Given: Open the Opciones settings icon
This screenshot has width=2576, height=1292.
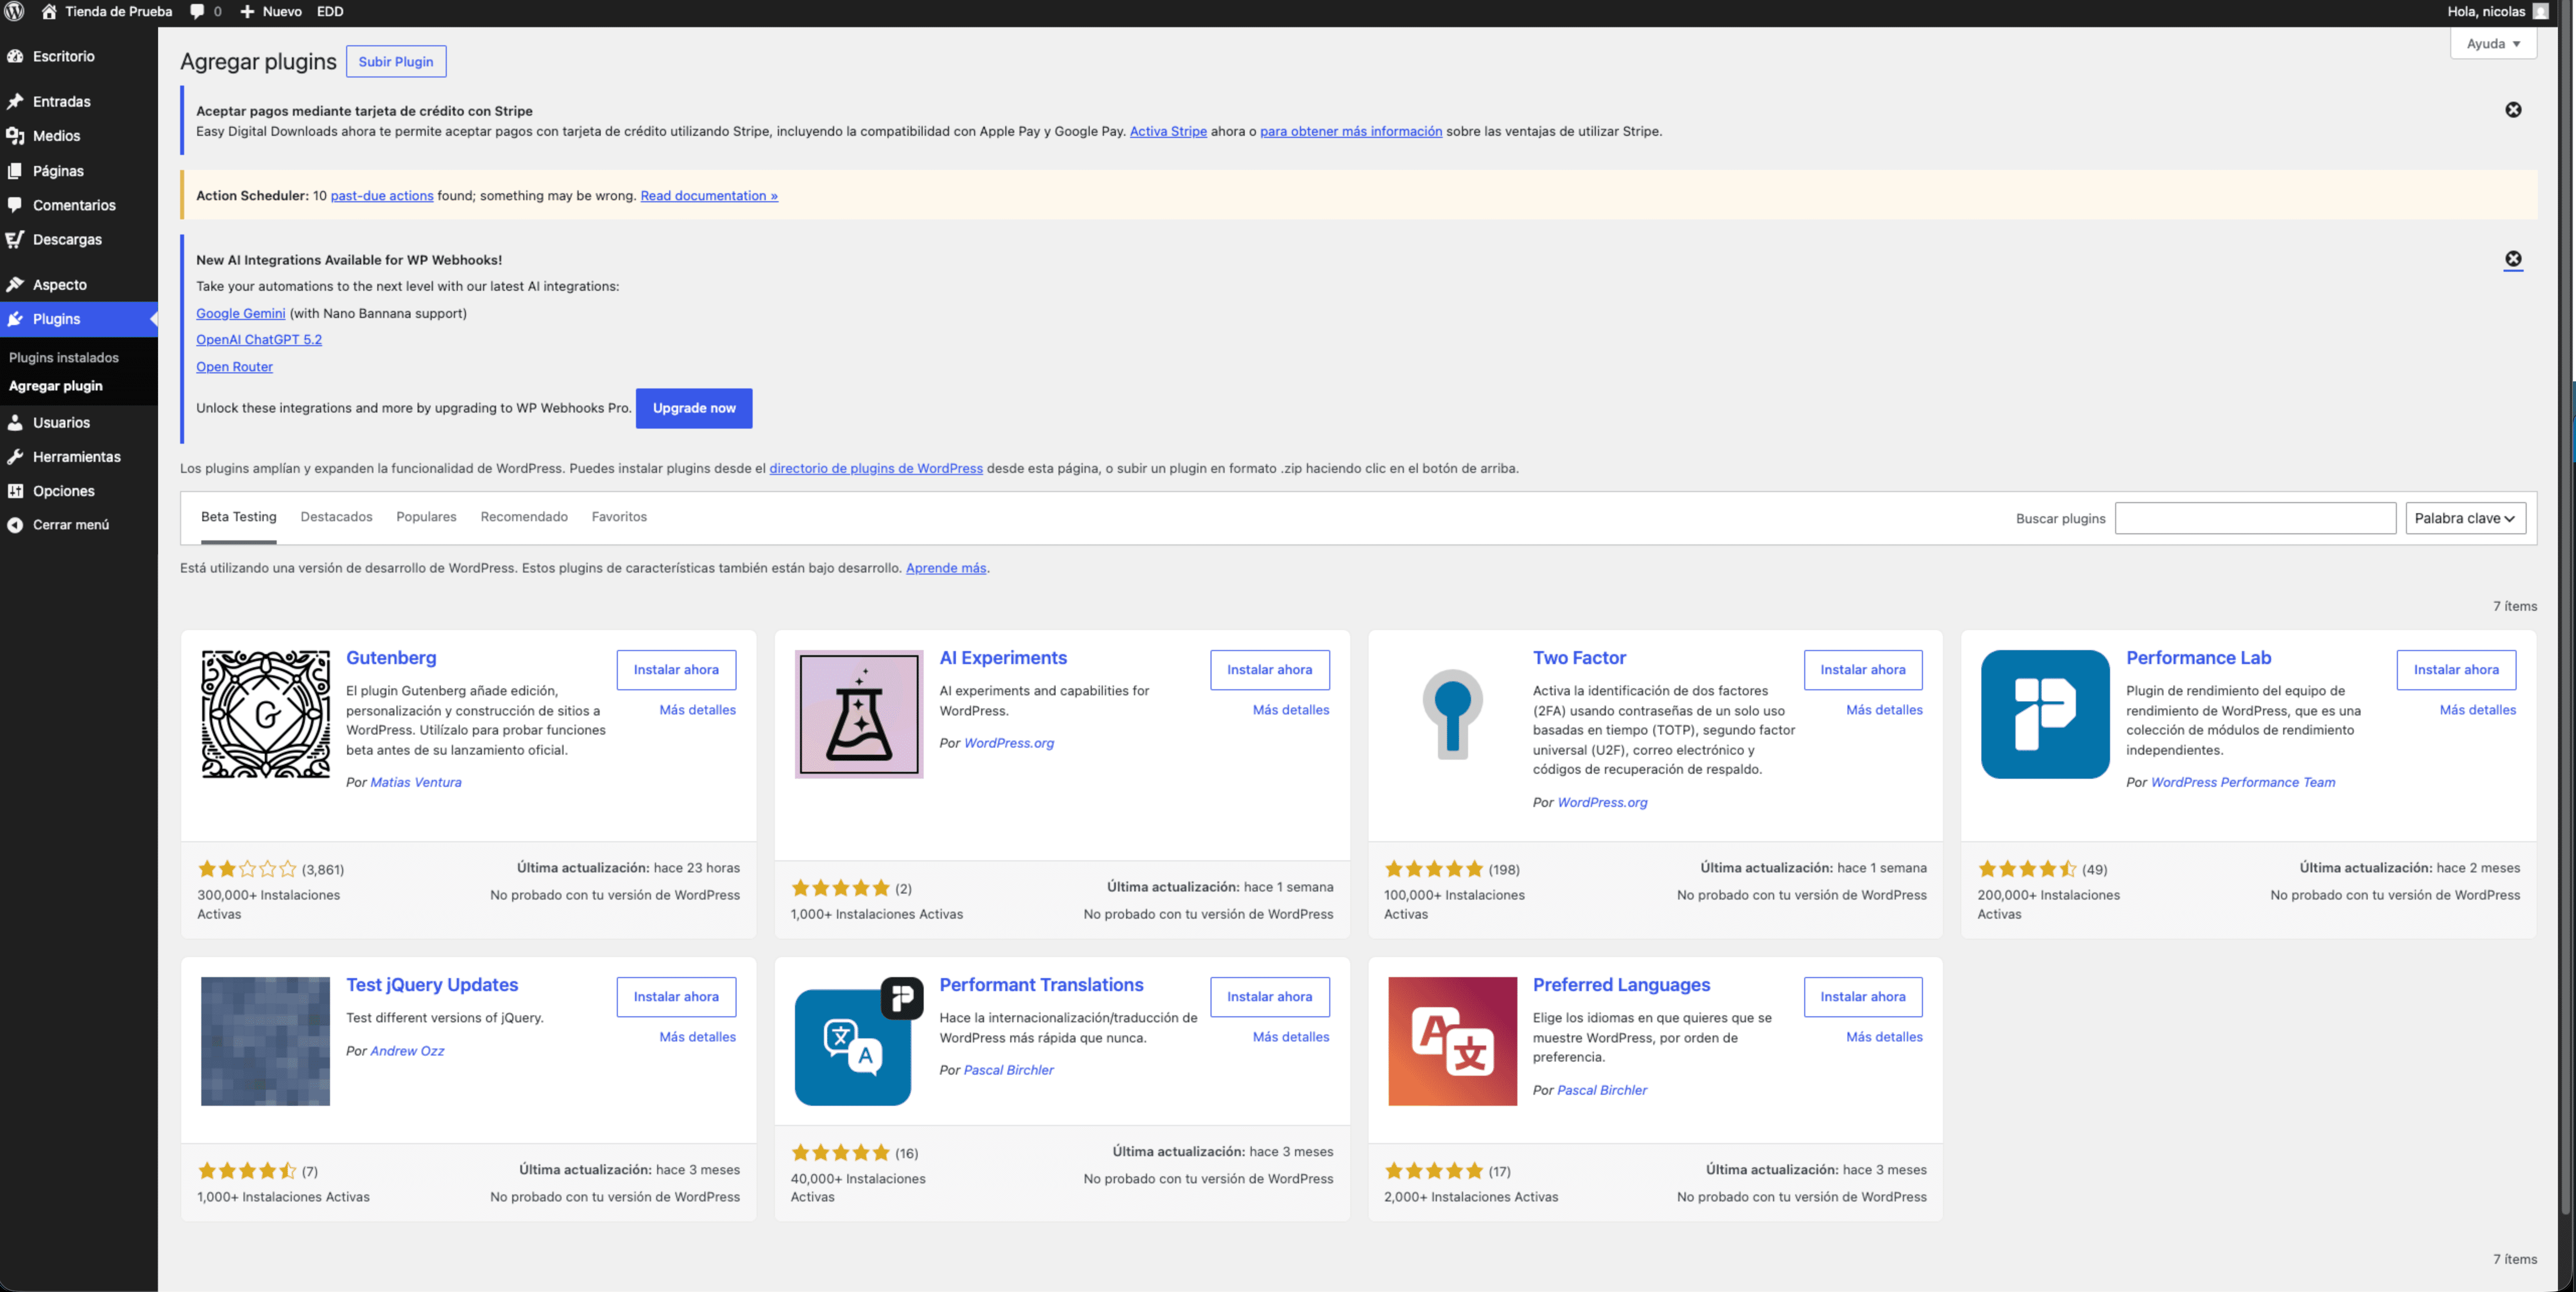Looking at the screenshot, I should point(16,490).
